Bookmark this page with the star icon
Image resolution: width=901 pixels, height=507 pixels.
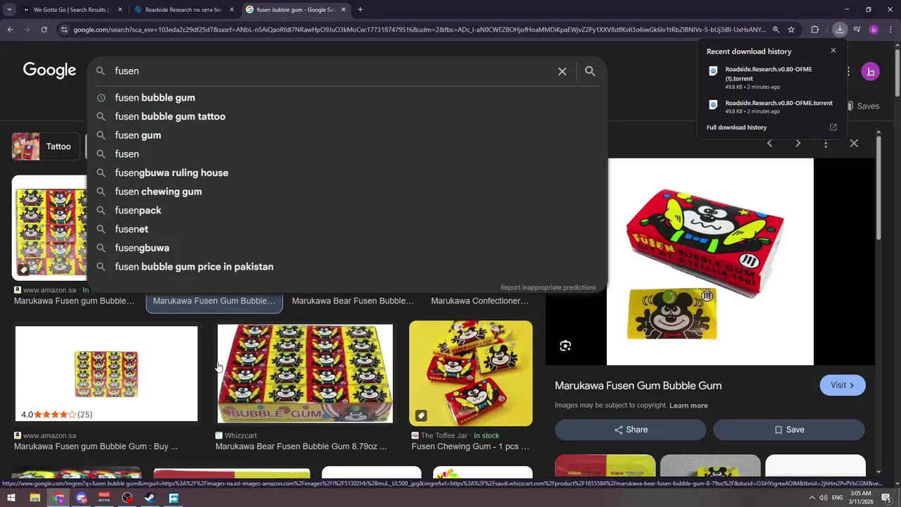click(x=791, y=30)
